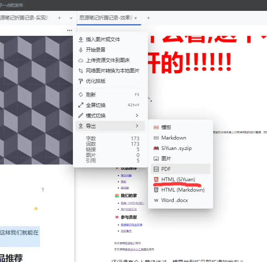The height and width of the screenshot is (262, 267).
Task: Click the SiYuan logo icon beside .sy.zip
Action: tap(156, 148)
